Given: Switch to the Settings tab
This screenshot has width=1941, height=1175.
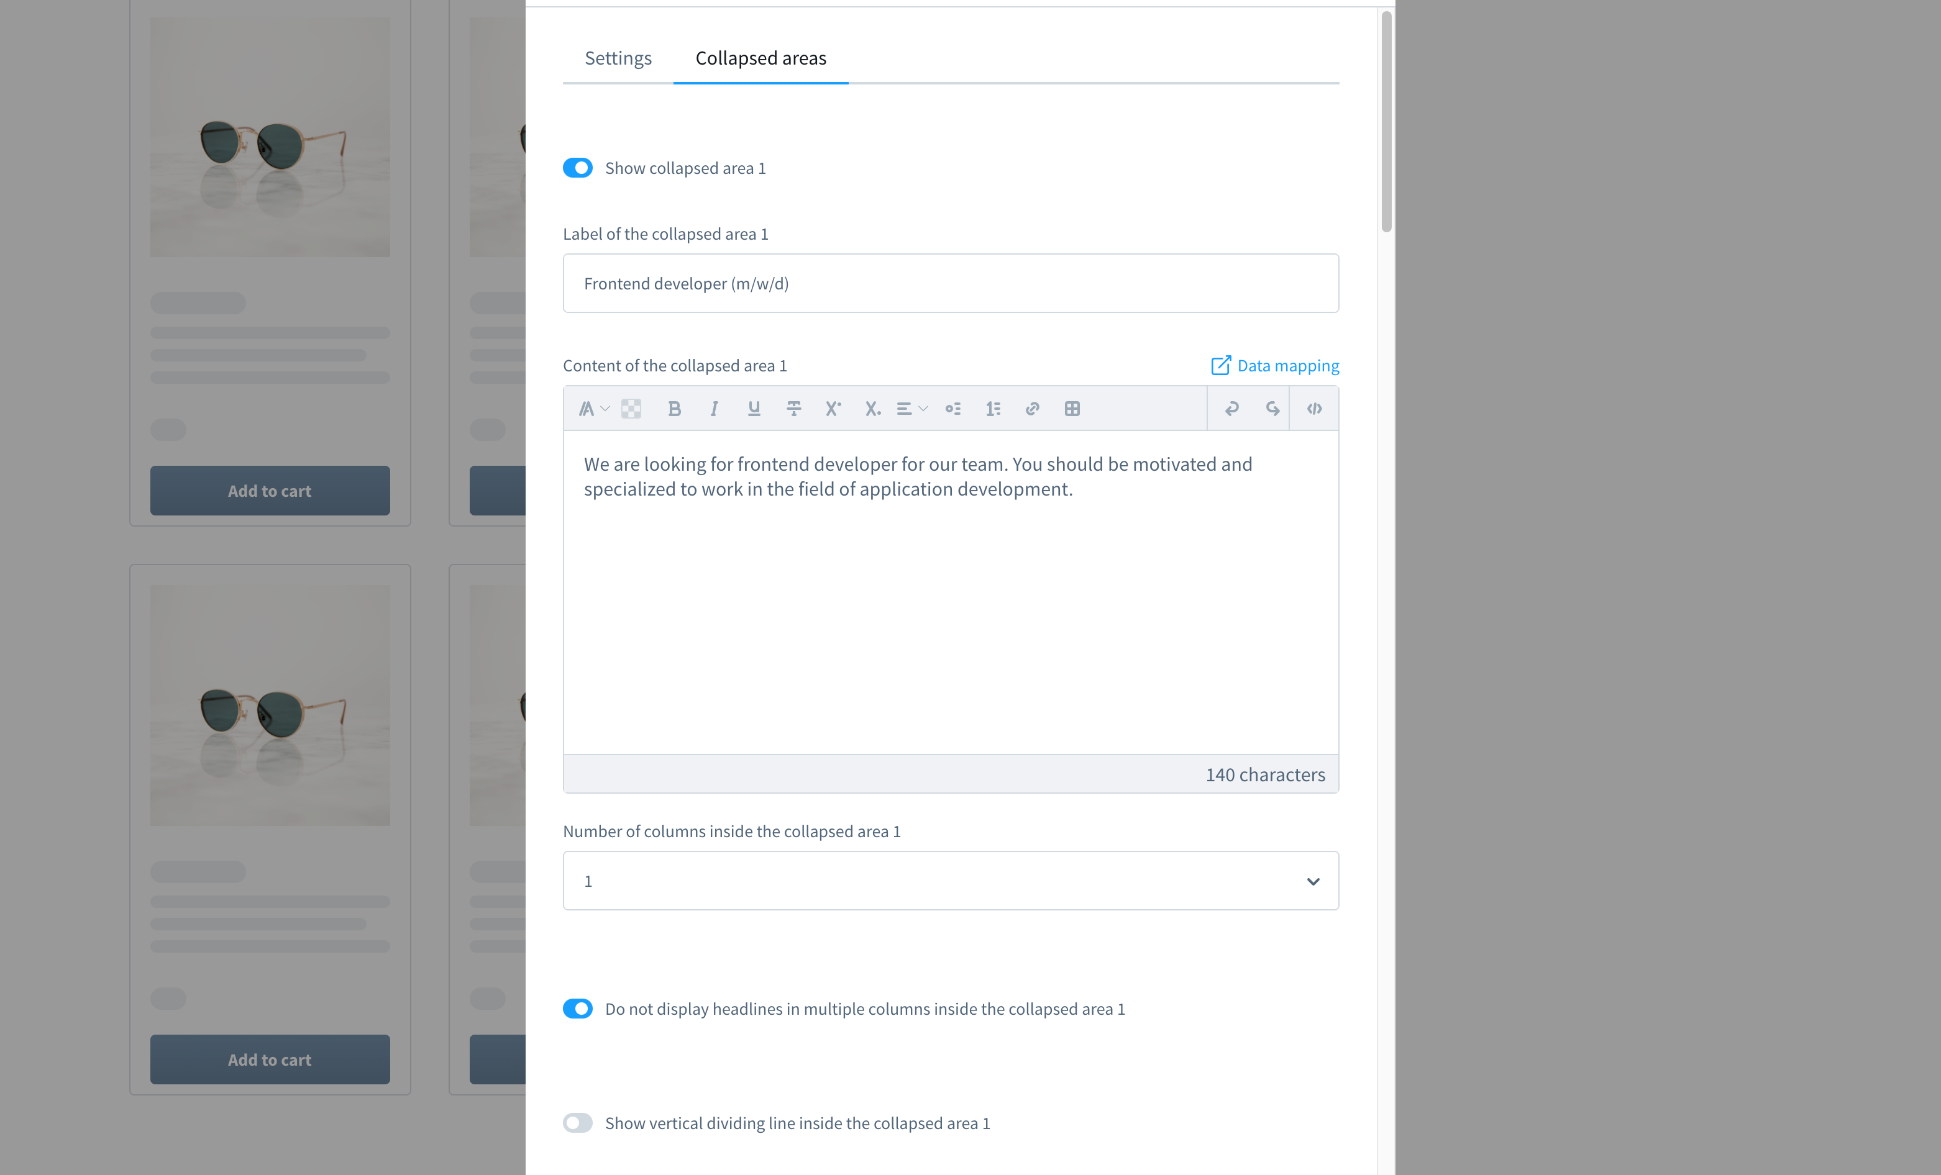Looking at the screenshot, I should pyautogui.click(x=617, y=58).
